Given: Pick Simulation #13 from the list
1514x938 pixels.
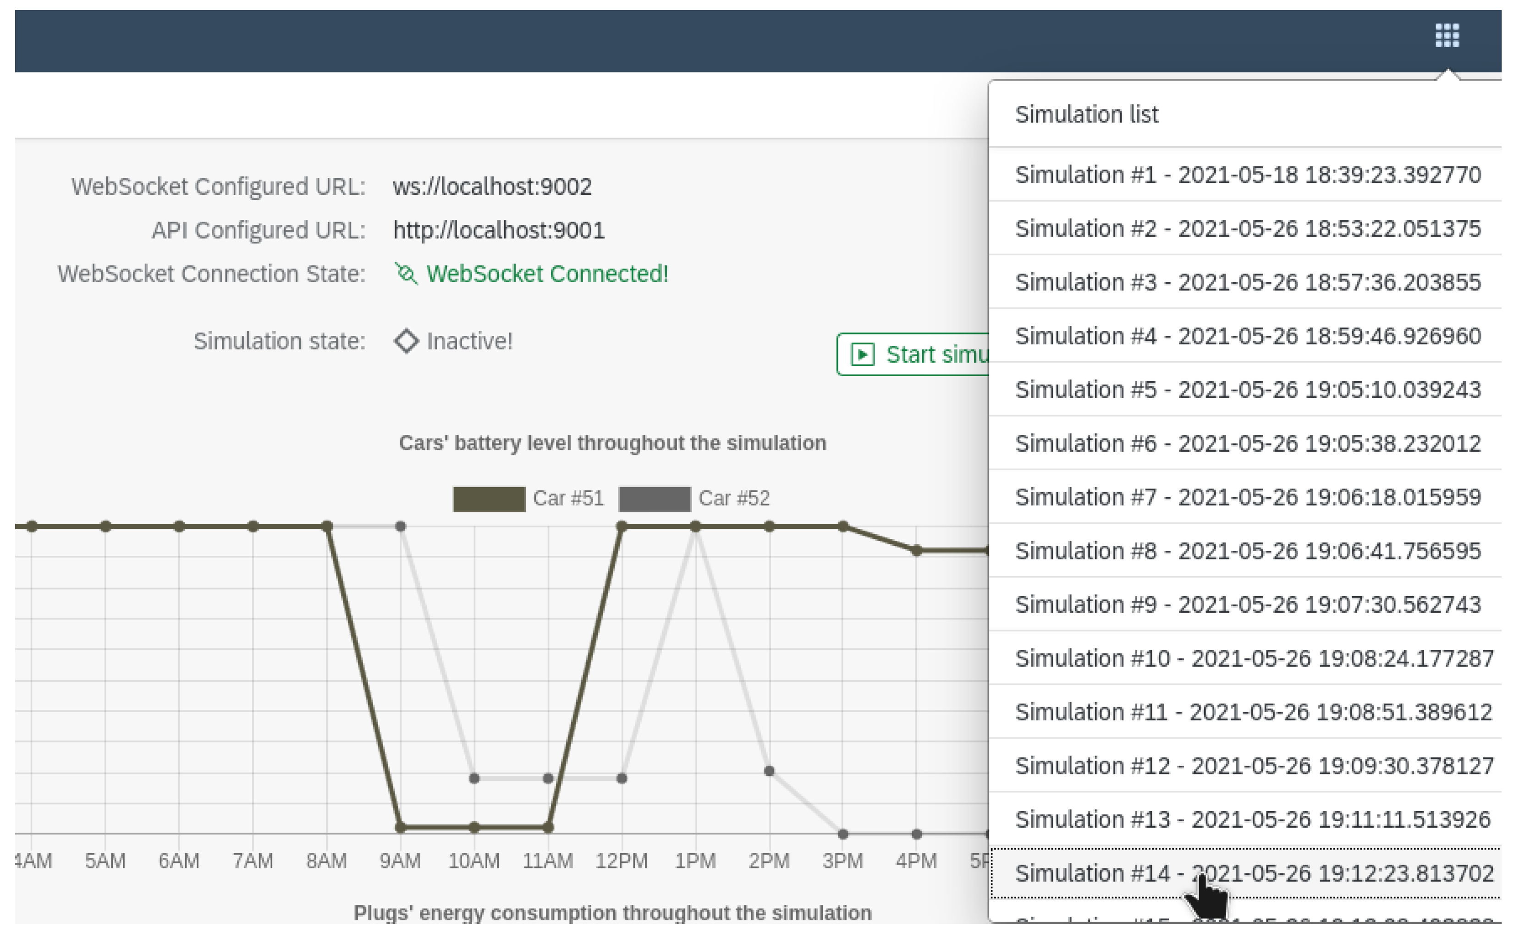Looking at the screenshot, I should click(x=1252, y=819).
